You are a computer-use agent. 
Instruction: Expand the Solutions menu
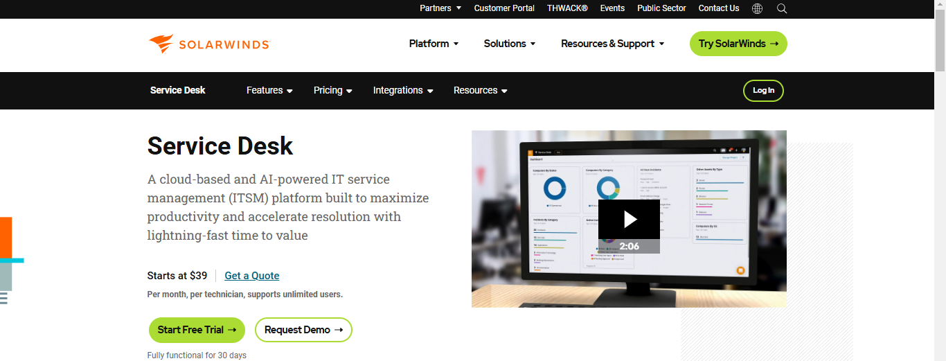point(510,44)
